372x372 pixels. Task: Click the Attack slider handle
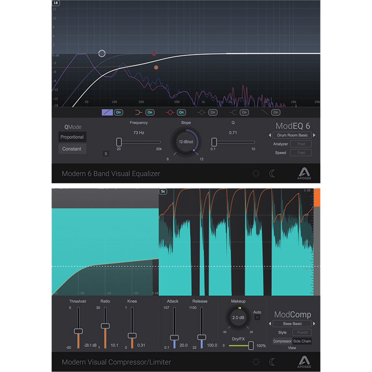(x=174, y=338)
